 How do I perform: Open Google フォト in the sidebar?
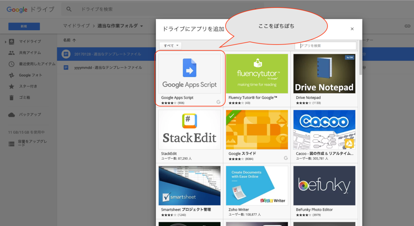click(x=30, y=75)
